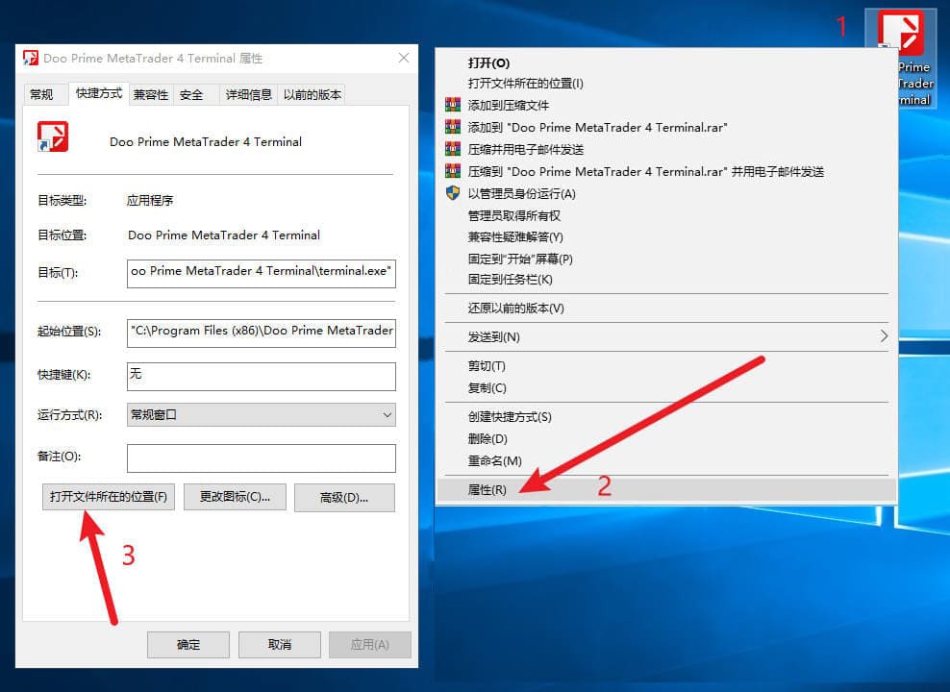Choose 删除(D) in the context menu
The width and height of the screenshot is (950, 692).
(x=666, y=438)
